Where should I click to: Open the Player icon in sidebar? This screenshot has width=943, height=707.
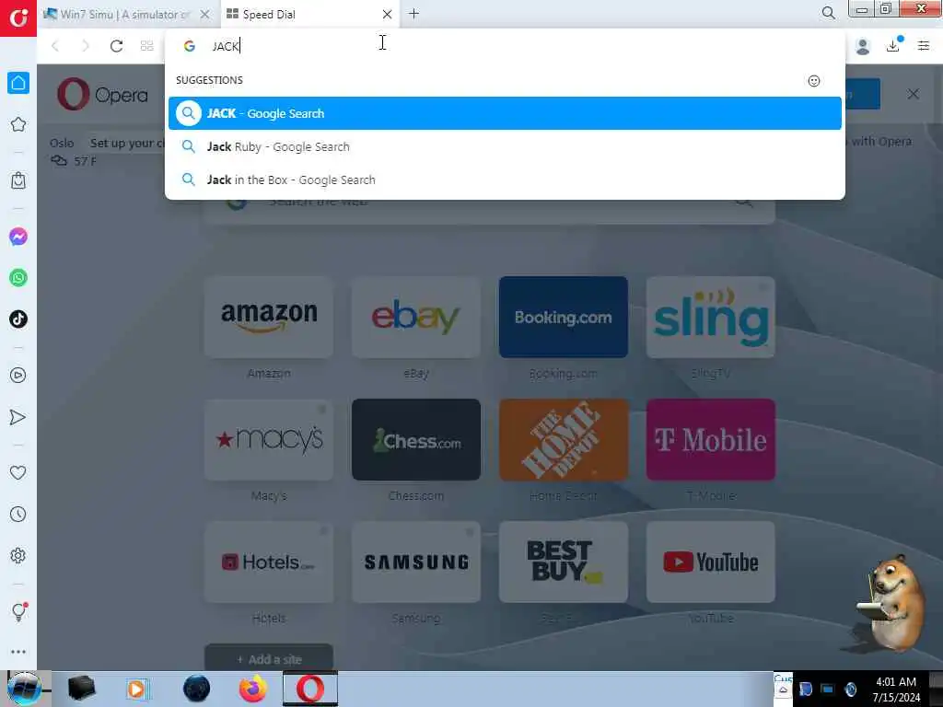click(18, 376)
